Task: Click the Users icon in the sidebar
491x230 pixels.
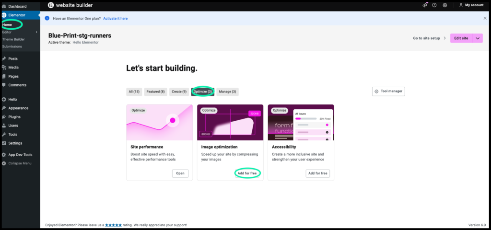Action: (x=4, y=126)
